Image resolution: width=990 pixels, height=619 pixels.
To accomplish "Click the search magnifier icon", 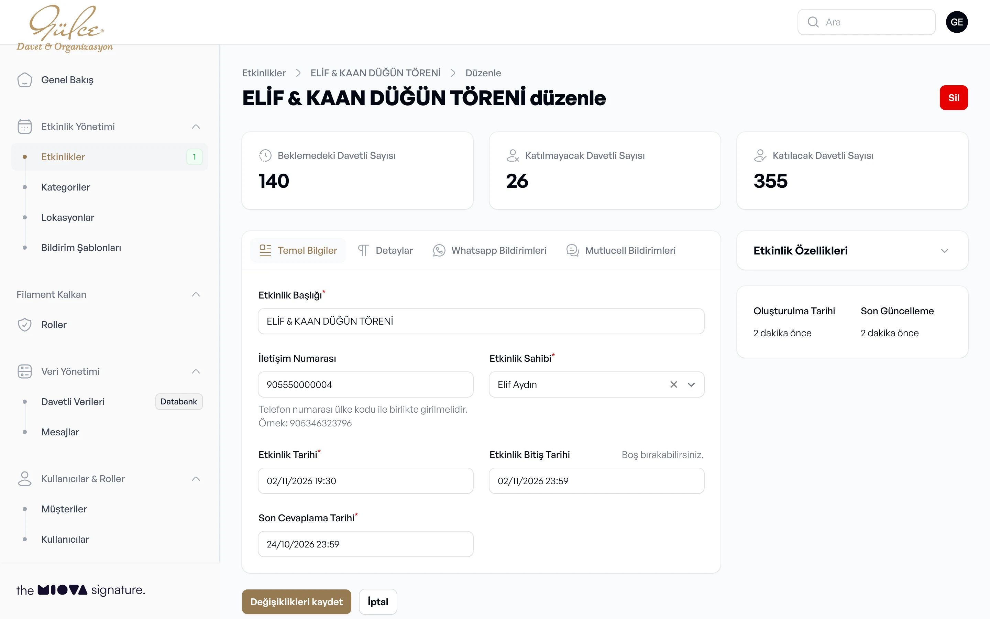I will tap(813, 22).
